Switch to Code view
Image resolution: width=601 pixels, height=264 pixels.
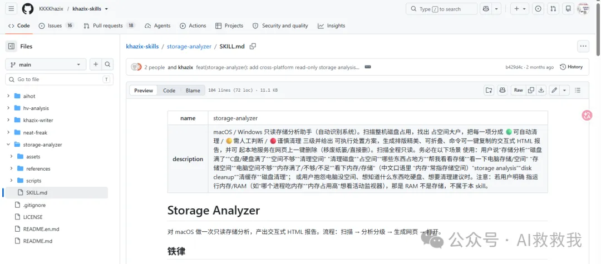tap(169, 91)
